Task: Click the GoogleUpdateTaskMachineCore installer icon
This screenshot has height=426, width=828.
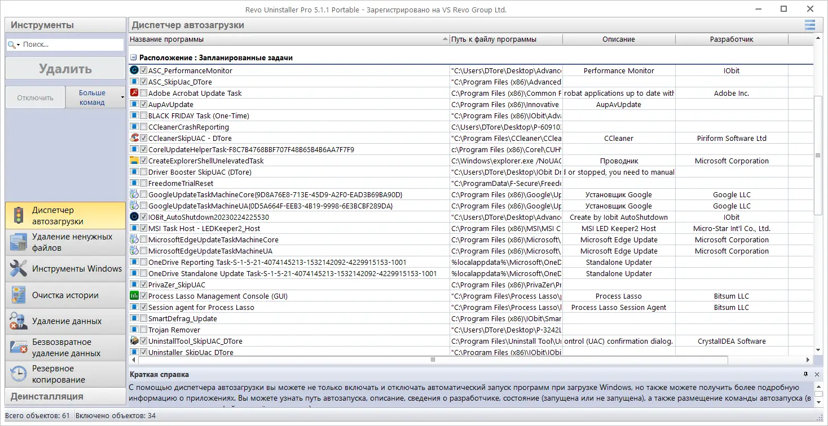Action: [134, 194]
